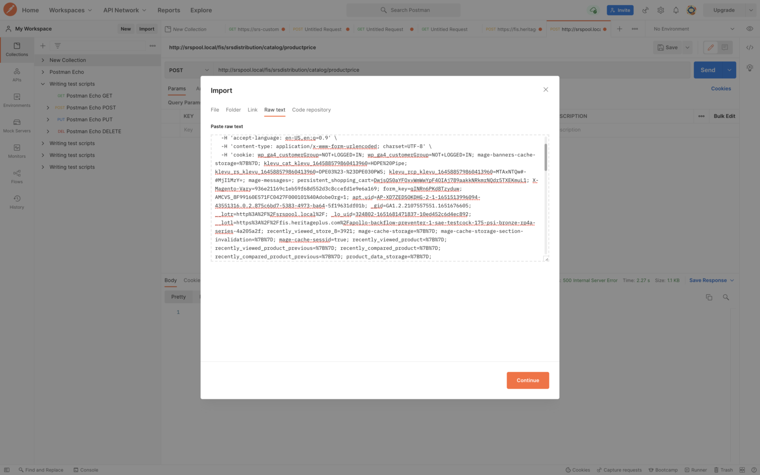The width and height of the screenshot is (760, 475).
Task: Click the comments icon beside pencil
Action: click(725, 47)
